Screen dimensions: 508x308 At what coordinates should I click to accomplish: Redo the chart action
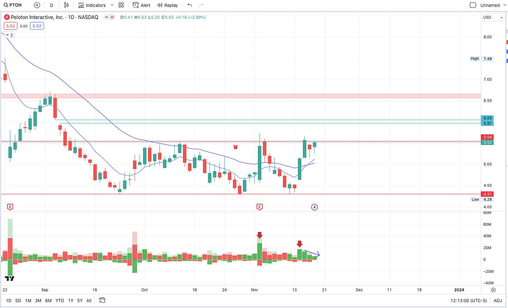(x=201, y=5)
